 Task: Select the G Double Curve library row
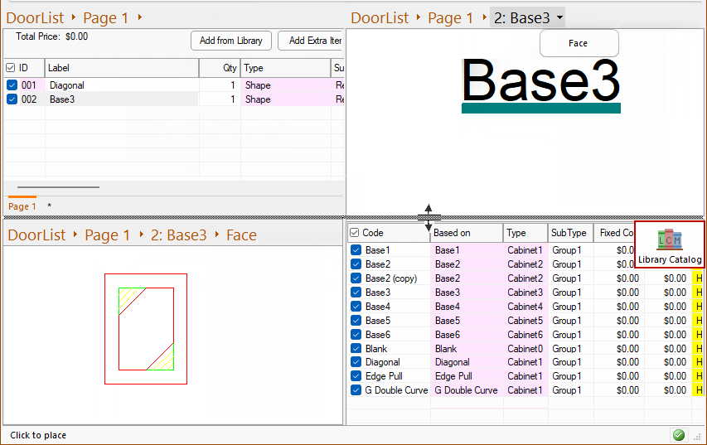[396, 390]
